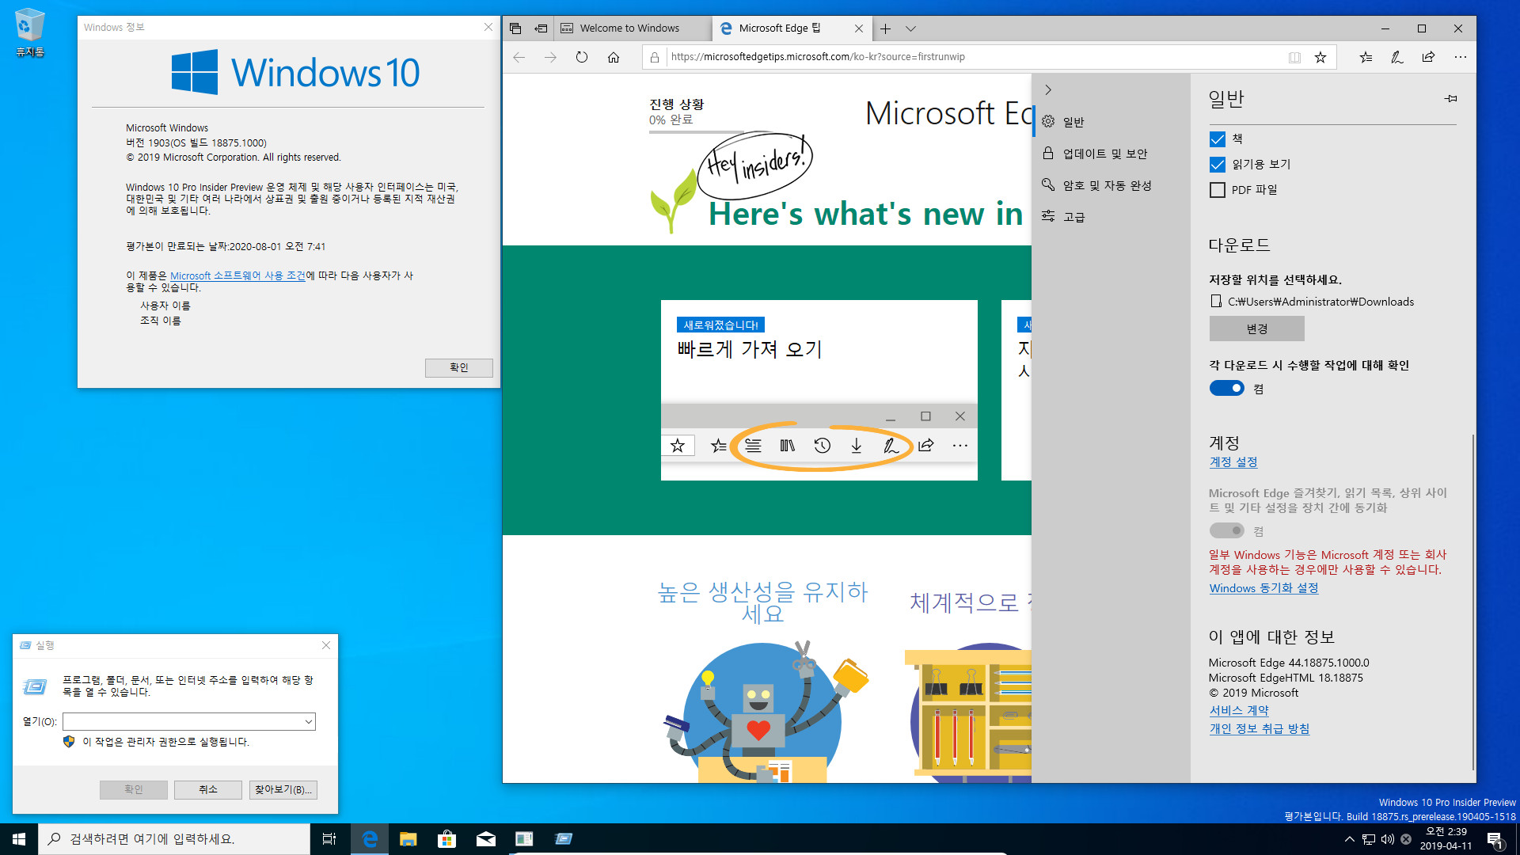The height and width of the screenshot is (855, 1520).
Task: Click the Downloads icon in Edge toolbar
Action: [x=857, y=446]
